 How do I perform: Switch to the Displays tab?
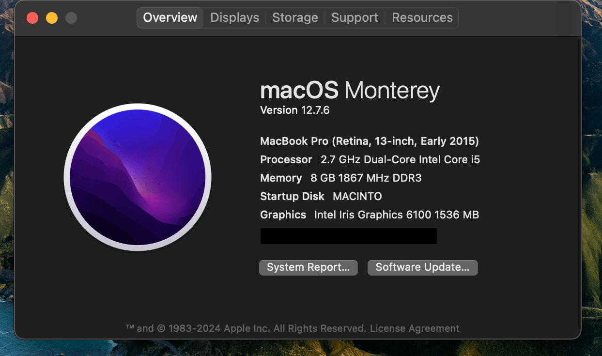pyautogui.click(x=234, y=18)
